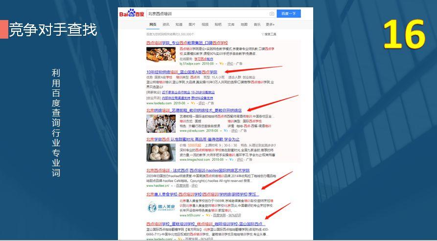Click the Baidu paw logo
437x241 pixels.
[x=132, y=13]
